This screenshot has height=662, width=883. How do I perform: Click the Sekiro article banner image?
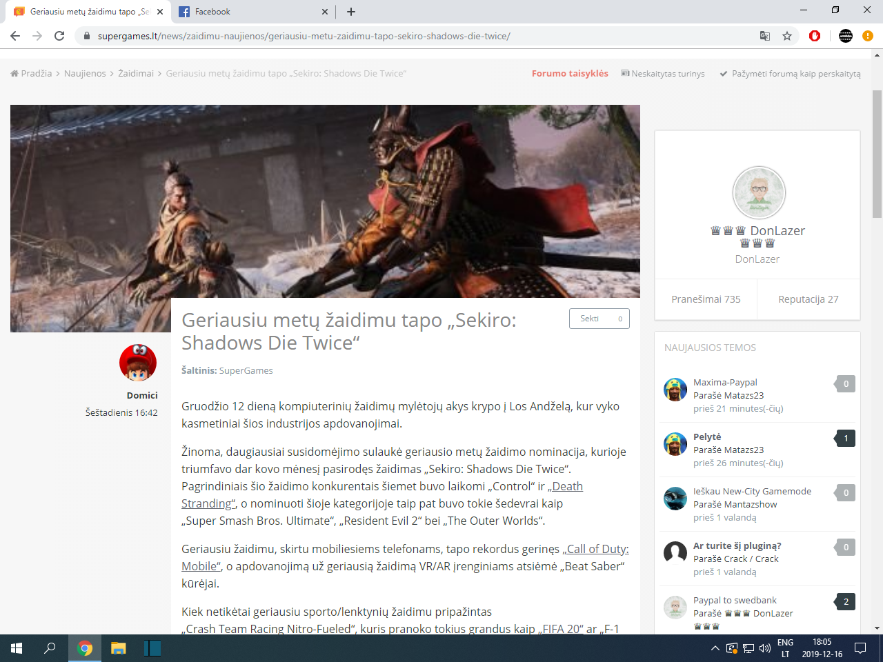325,201
